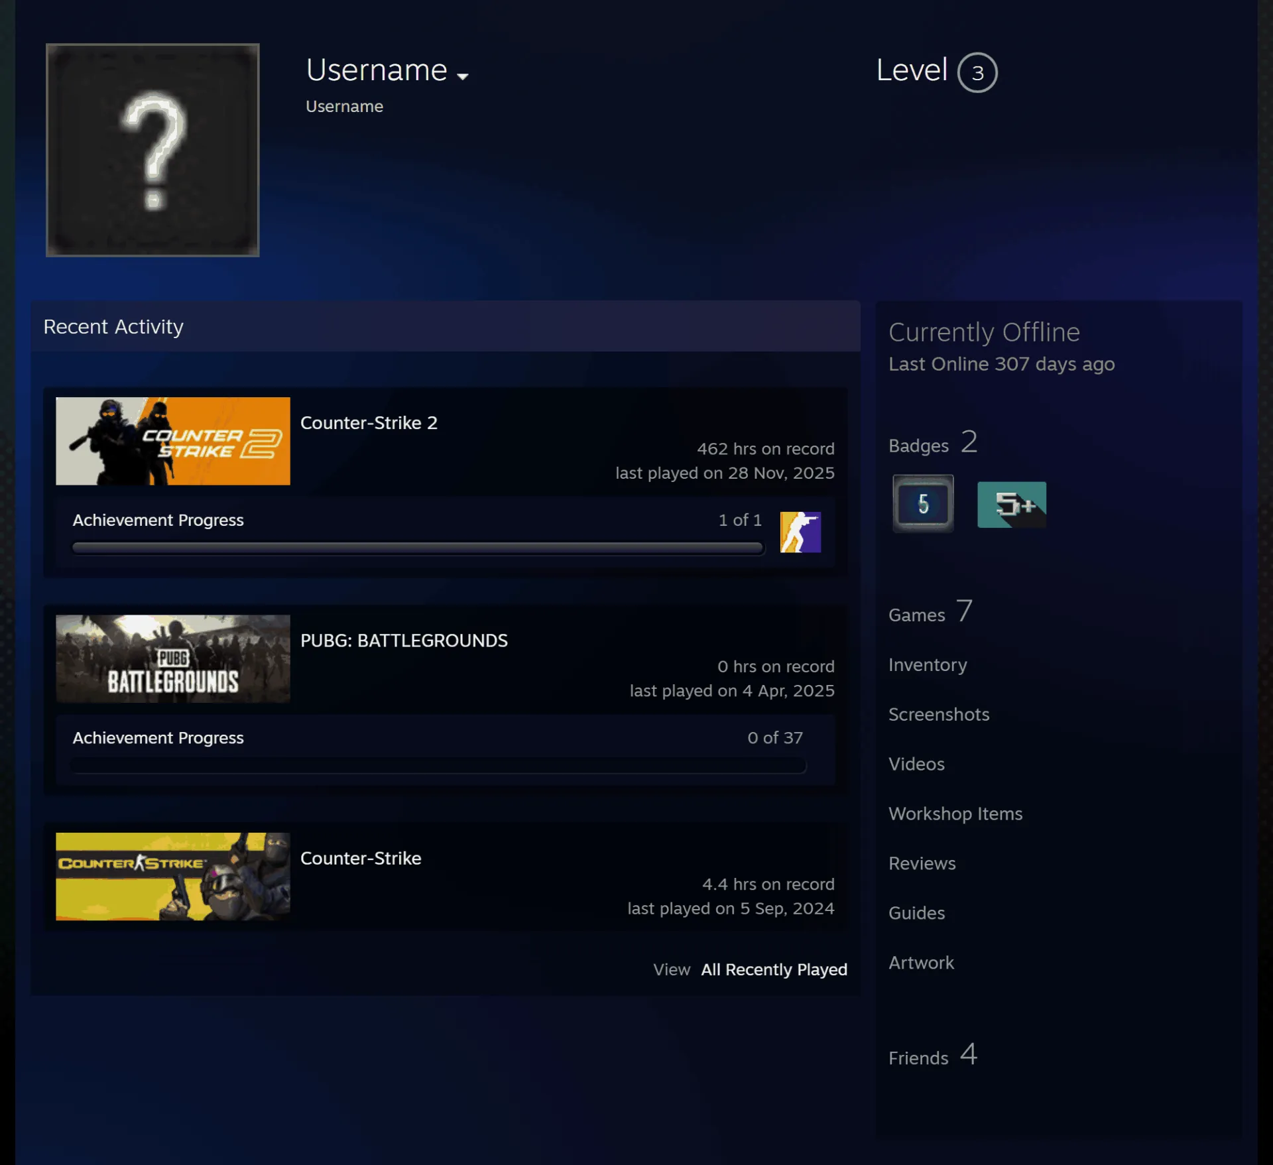The width and height of the screenshot is (1273, 1165).
Task: Click the '462 hrs on record' text
Action: [765, 449]
